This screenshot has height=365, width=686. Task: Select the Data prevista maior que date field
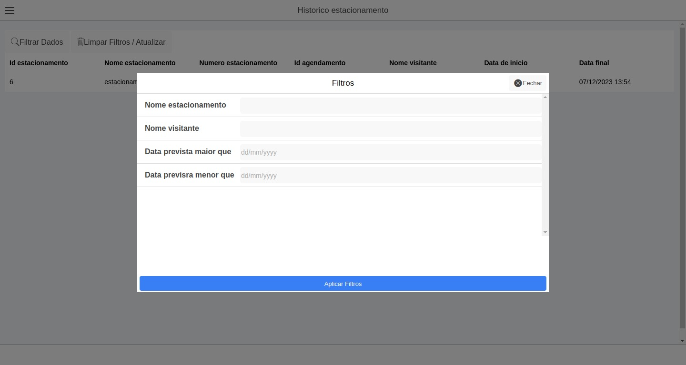390,152
